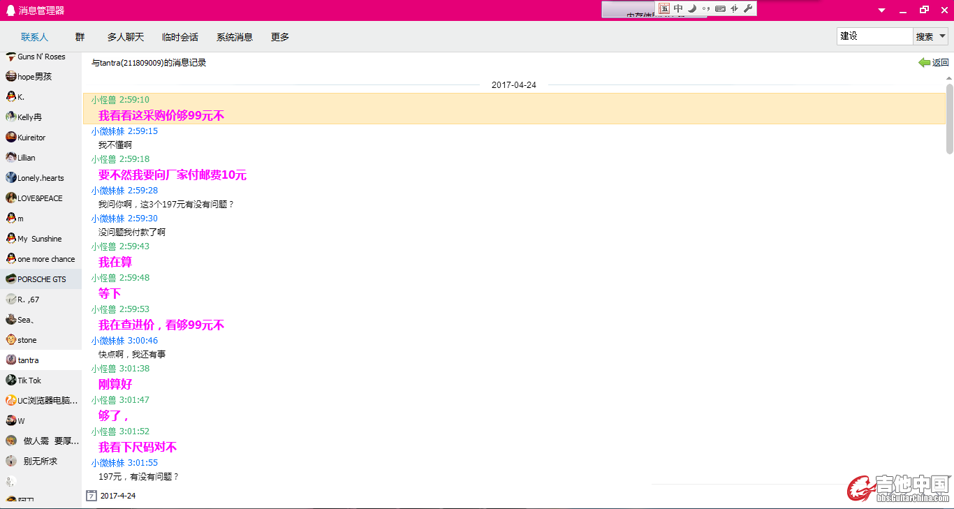Select the tantra contact avatar
954x509 pixels.
[11, 360]
